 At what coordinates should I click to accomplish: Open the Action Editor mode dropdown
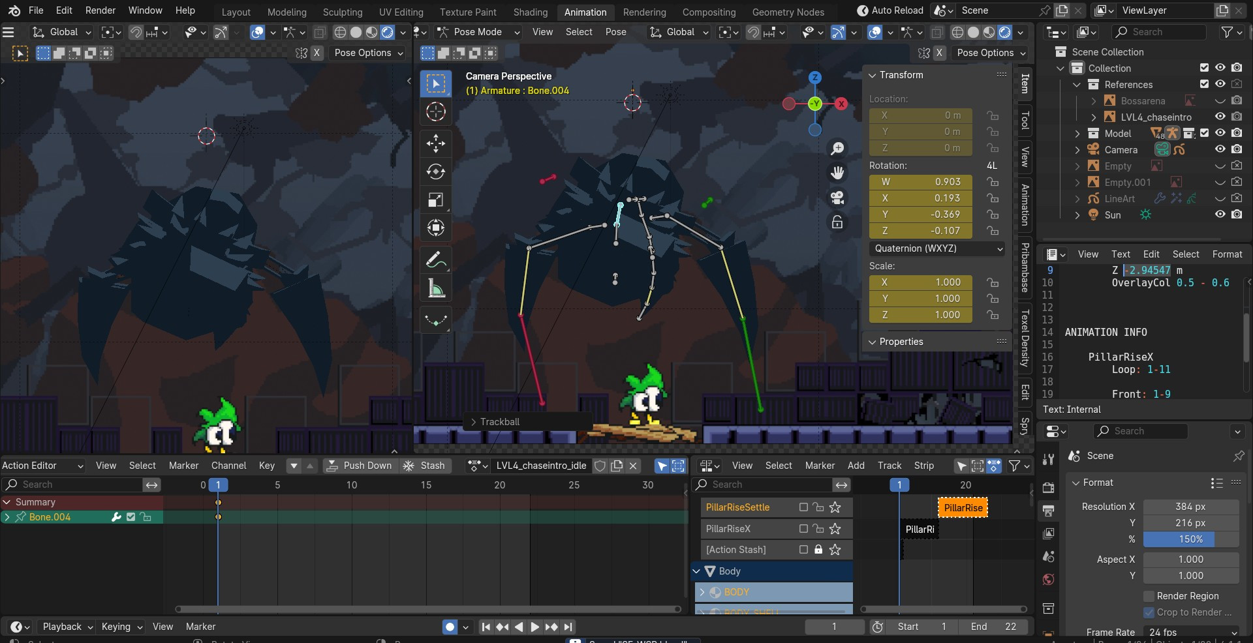coord(43,466)
